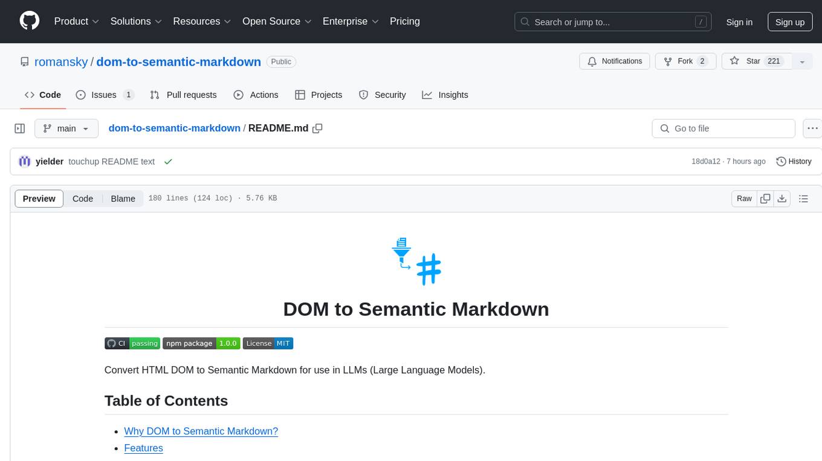Screen dimensions: 822x461
Task: Open the yielder author link
Action: pos(50,162)
